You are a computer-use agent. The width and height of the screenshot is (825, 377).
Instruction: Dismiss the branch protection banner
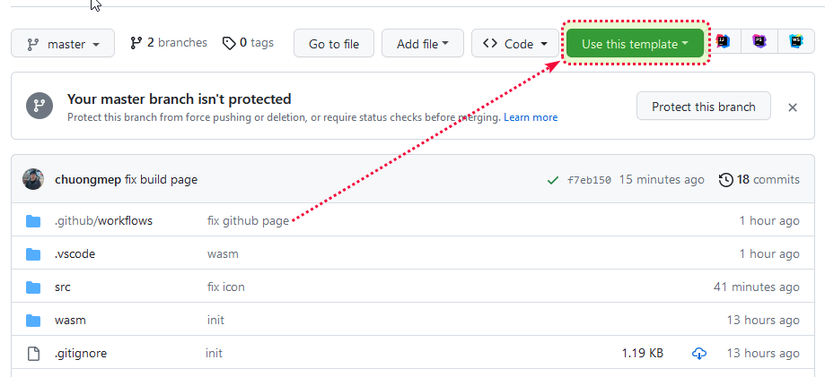(793, 107)
